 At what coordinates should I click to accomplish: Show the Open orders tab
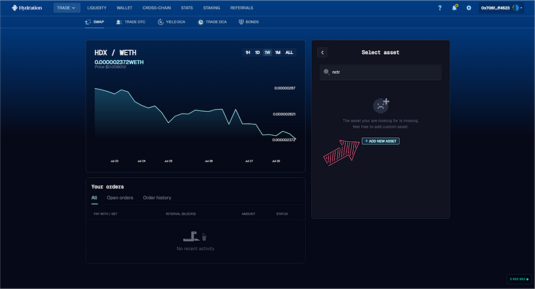(x=120, y=198)
